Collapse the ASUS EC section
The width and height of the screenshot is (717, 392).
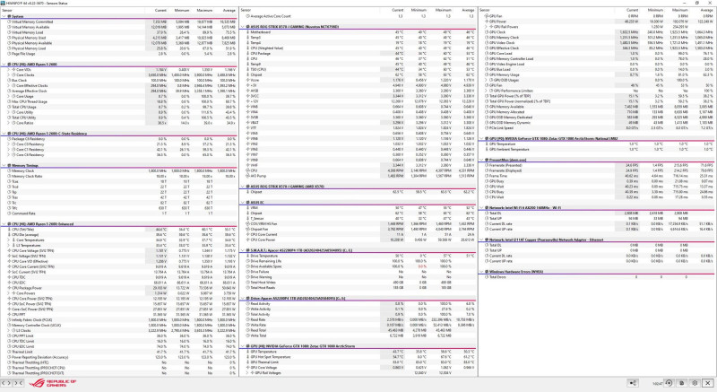pos(242,202)
